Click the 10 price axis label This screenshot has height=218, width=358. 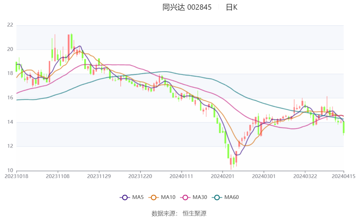point(10,171)
